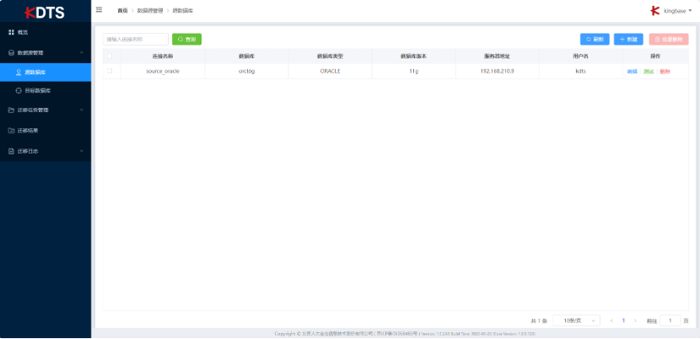Click the kdts username cell
Viewport: 700px width, 339px height.
(581, 71)
